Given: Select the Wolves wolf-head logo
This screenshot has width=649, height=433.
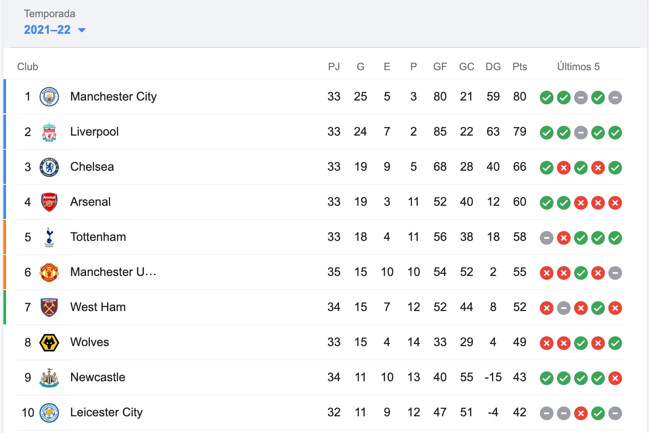Looking at the screenshot, I should pyautogui.click(x=49, y=342).
